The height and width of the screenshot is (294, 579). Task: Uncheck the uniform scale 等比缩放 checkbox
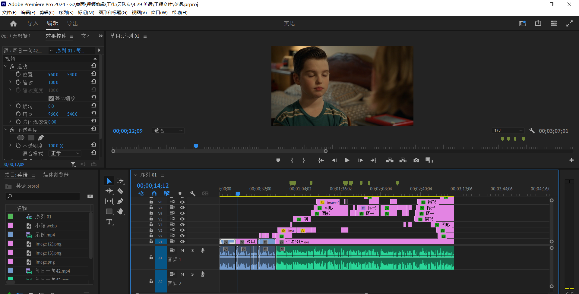(51, 99)
